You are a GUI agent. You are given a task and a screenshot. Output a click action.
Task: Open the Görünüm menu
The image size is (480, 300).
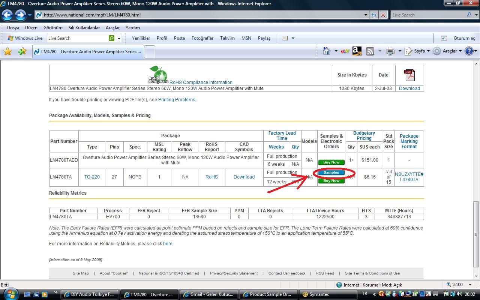[x=53, y=28]
